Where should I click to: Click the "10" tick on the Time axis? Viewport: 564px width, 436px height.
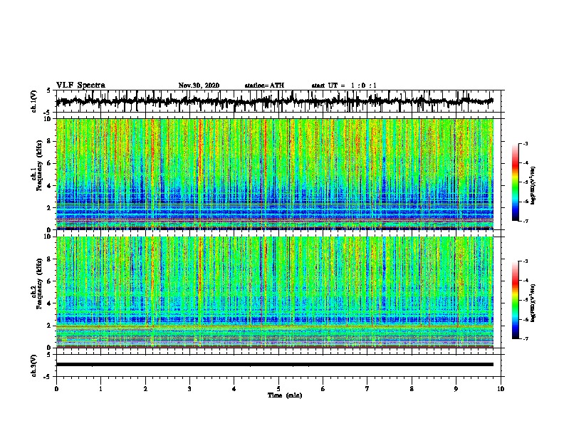pyautogui.click(x=501, y=389)
